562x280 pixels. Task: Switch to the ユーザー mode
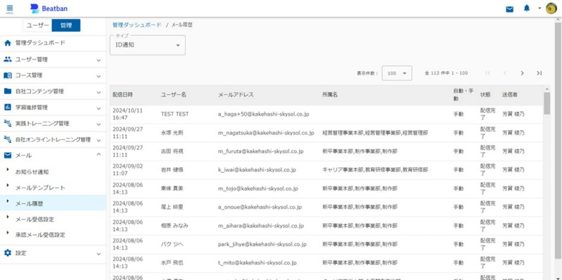point(38,25)
